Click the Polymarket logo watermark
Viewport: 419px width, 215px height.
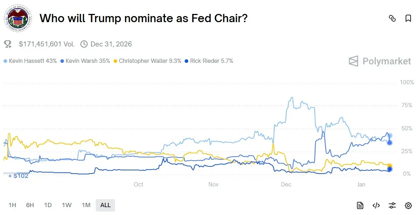(x=380, y=61)
